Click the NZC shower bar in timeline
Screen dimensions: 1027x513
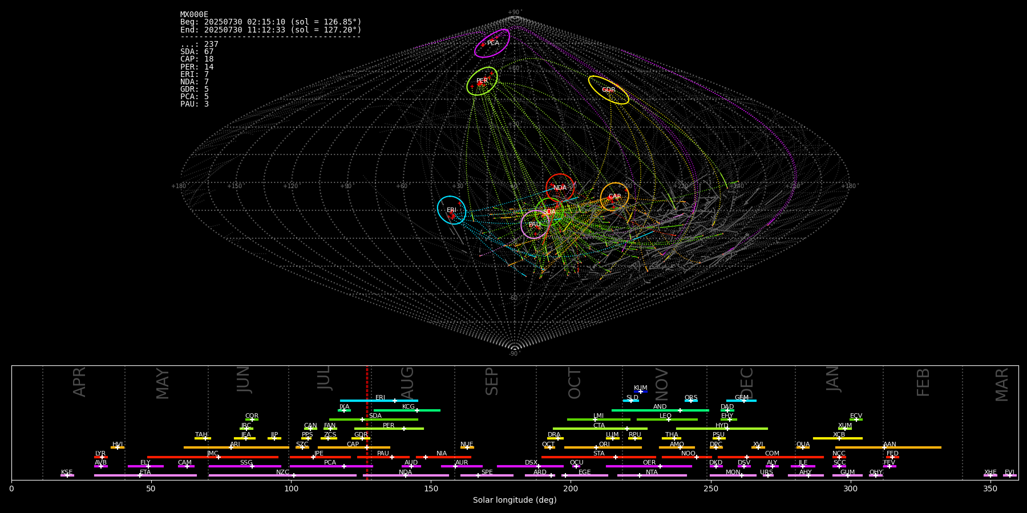tap(282, 475)
